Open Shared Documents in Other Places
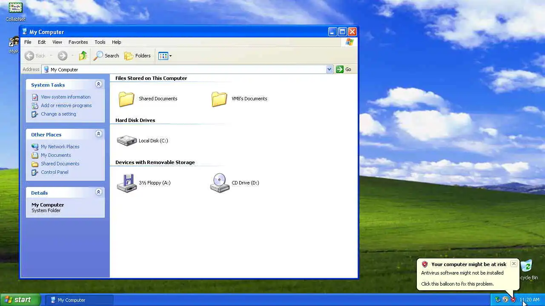The height and width of the screenshot is (306, 545). 60,164
